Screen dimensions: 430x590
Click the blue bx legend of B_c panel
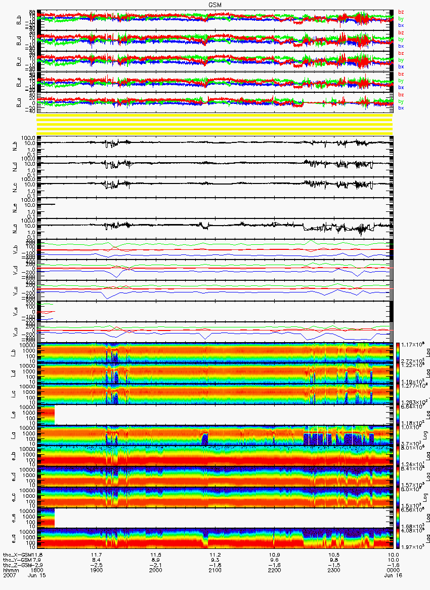click(x=401, y=66)
